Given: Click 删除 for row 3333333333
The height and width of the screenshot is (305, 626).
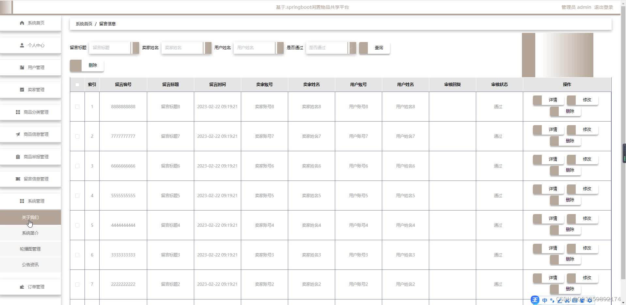Looking at the screenshot, I should (x=565, y=259).
